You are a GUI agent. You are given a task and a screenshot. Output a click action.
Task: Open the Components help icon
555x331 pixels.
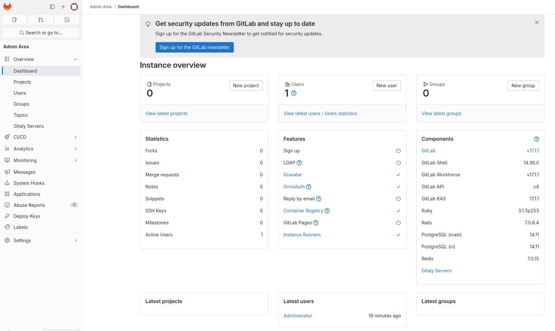(537, 139)
